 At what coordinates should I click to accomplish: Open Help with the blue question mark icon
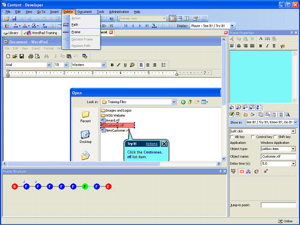112,19
